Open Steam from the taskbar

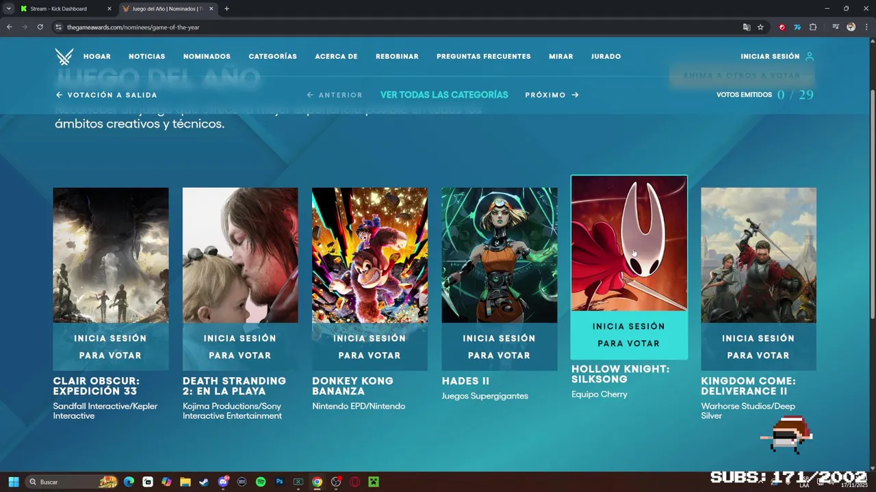pos(204,482)
